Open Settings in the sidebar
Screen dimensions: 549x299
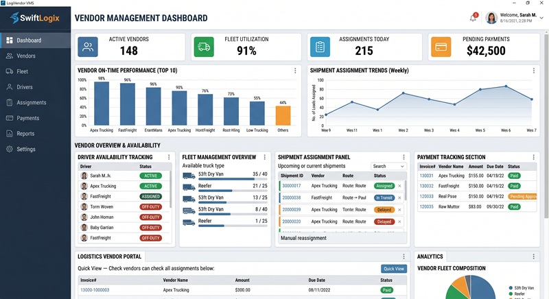coord(36,149)
